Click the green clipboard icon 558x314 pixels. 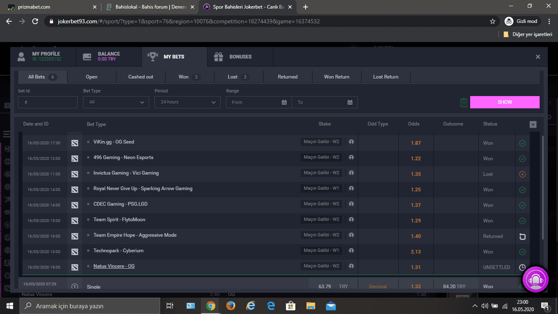(464, 102)
